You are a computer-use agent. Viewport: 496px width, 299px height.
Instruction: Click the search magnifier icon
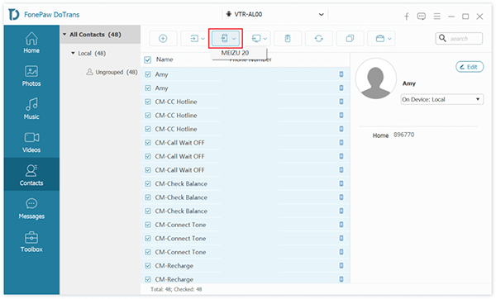click(x=442, y=38)
